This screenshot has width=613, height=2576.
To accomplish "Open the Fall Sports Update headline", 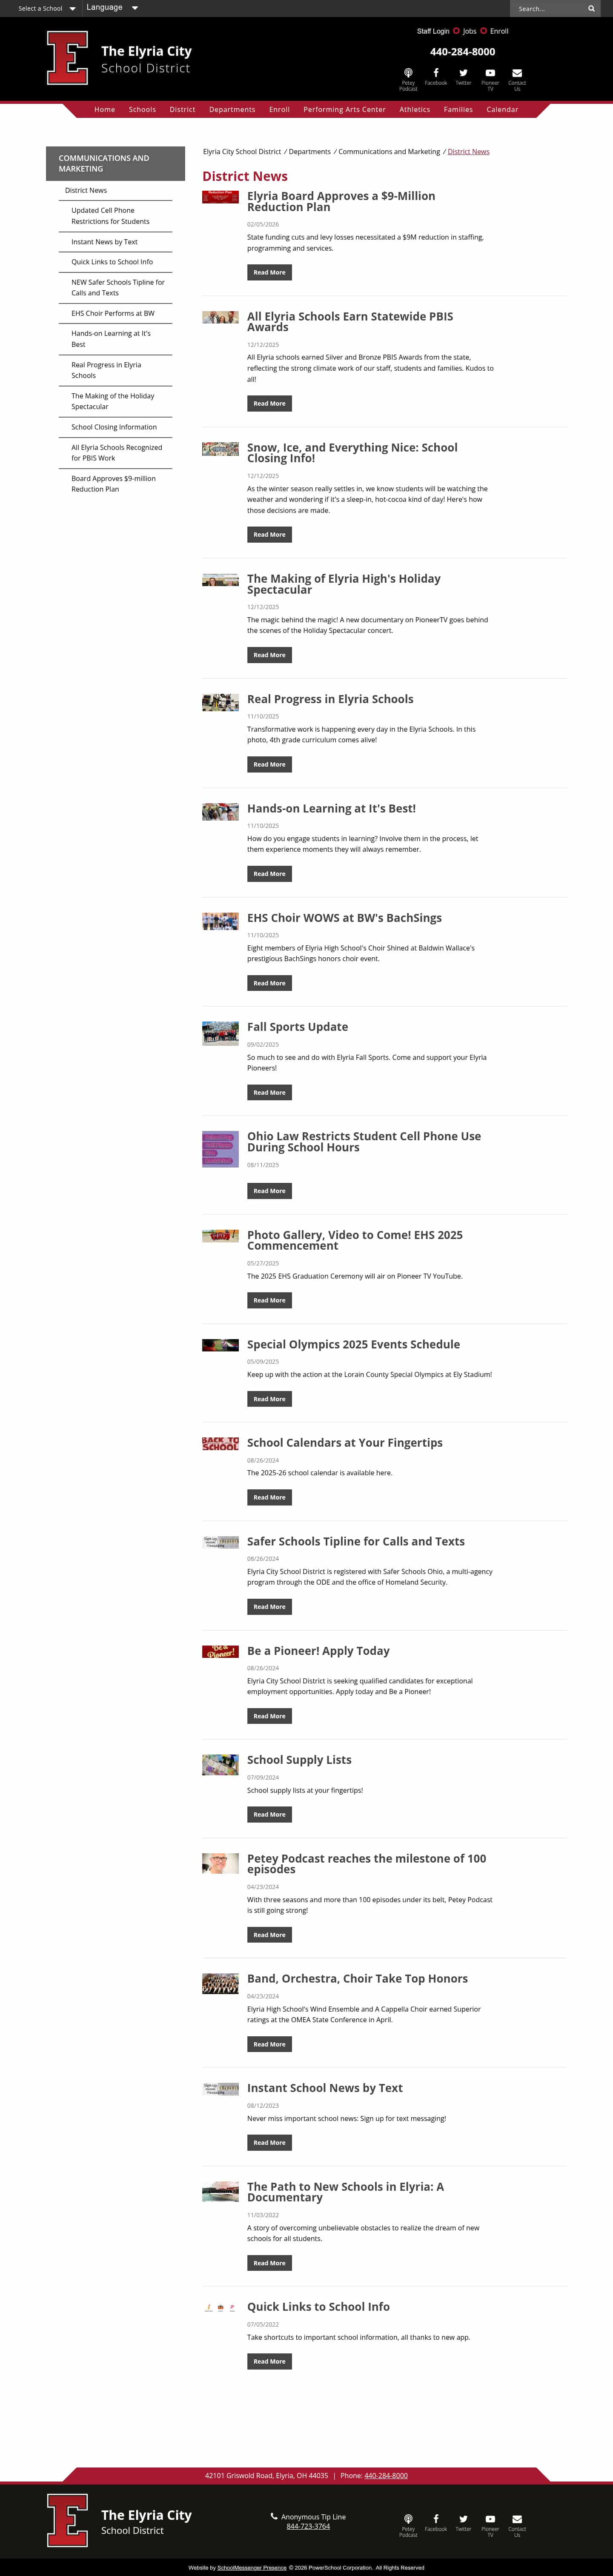I will 298,1027.
